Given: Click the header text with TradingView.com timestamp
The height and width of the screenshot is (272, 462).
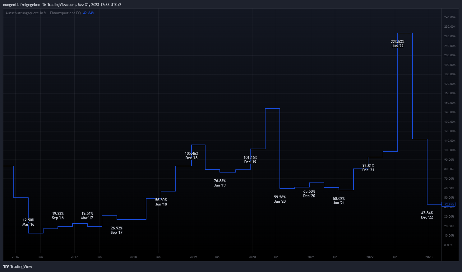Looking at the screenshot, I should [x=62, y=5].
